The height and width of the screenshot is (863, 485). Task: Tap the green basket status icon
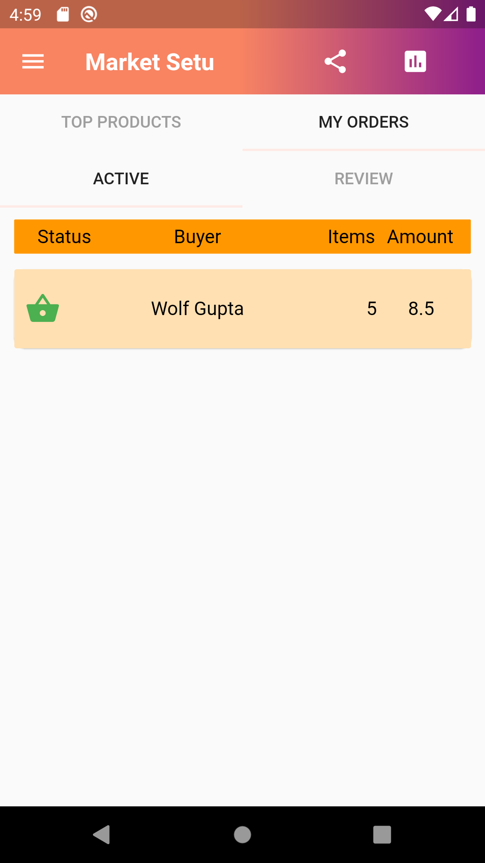point(43,309)
